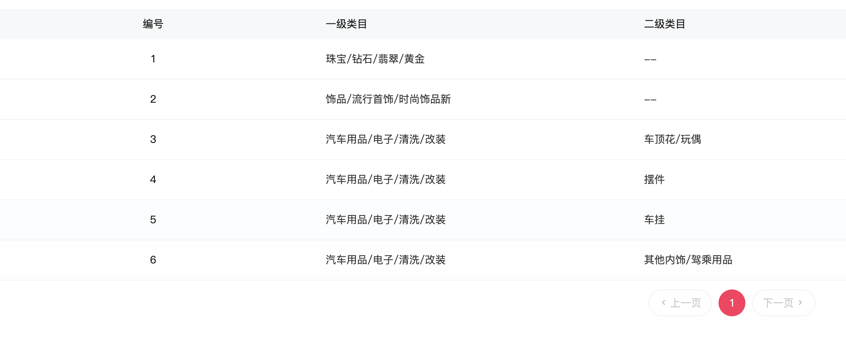Click row number 4 in the table
846x349 pixels.
click(153, 180)
